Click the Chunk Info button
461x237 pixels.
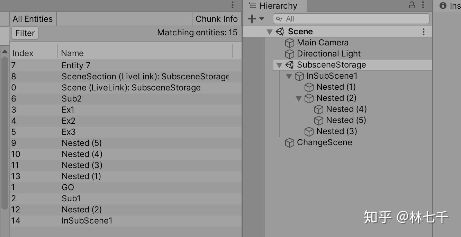217,19
